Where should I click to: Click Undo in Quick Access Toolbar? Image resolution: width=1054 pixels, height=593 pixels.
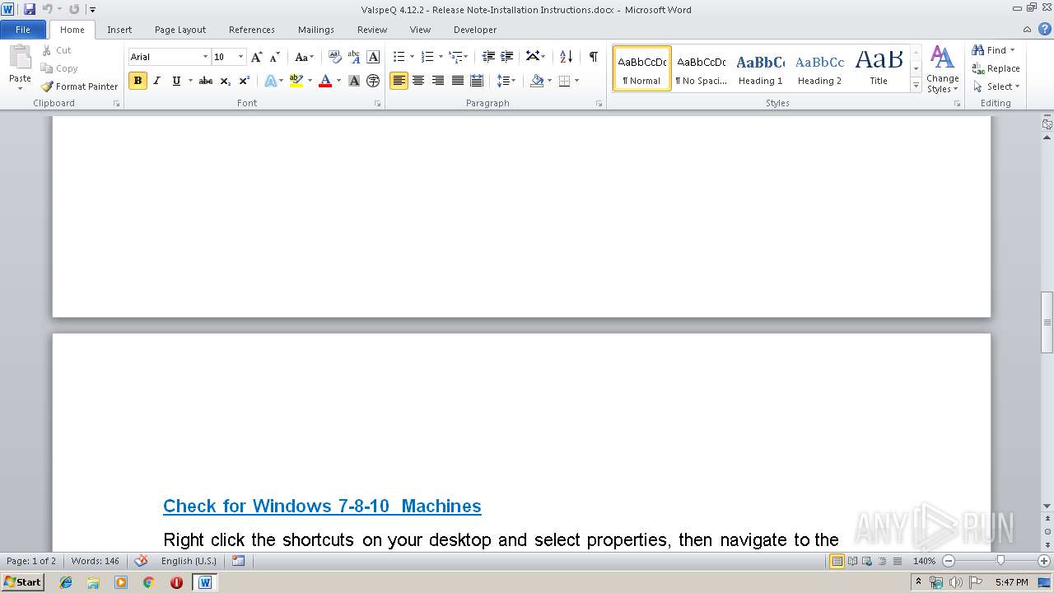tap(47, 9)
